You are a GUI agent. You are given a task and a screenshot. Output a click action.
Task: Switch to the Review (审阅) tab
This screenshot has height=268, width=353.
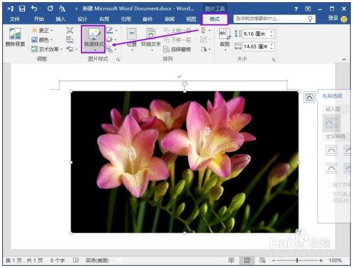170,19
